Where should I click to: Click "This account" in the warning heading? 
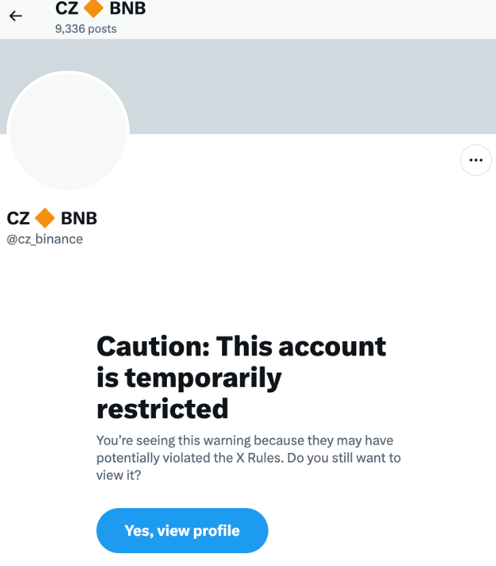pos(301,347)
